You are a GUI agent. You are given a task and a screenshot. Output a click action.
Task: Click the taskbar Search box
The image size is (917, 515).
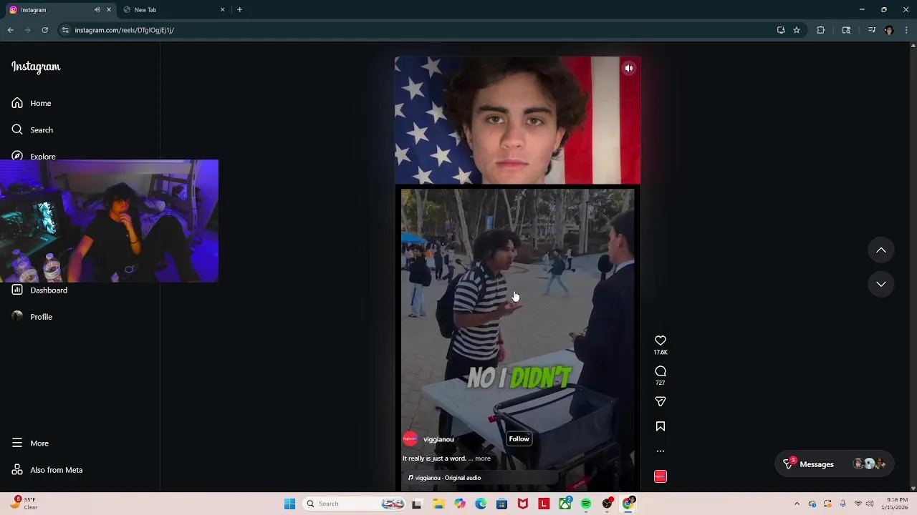(353, 504)
